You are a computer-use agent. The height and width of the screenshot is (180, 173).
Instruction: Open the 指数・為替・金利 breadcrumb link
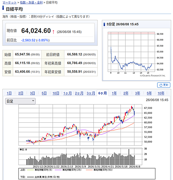(x=31, y=3)
